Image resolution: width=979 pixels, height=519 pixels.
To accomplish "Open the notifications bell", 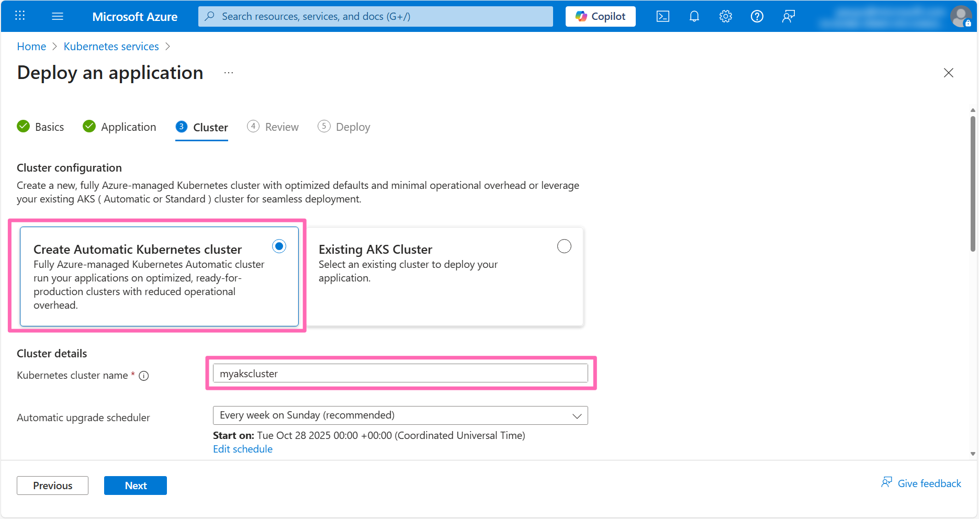I will [x=694, y=16].
